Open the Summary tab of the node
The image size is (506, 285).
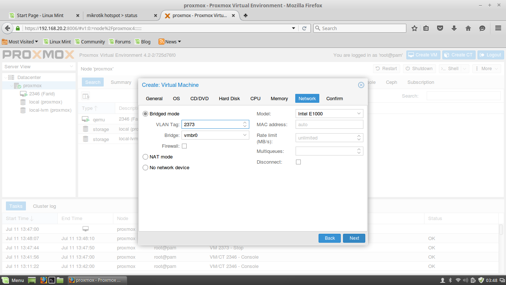(x=121, y=82)
